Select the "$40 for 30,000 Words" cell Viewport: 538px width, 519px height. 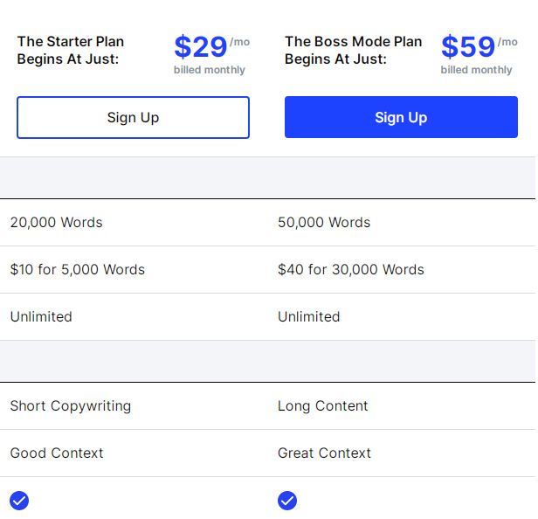351,269
